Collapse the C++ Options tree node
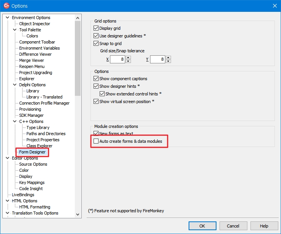 pos(15,121)
